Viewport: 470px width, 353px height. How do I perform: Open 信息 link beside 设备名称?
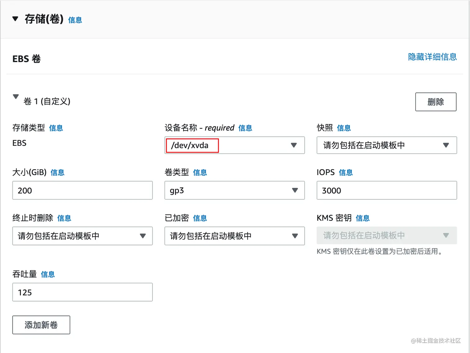pyautogui.click(x=245, y=128)
